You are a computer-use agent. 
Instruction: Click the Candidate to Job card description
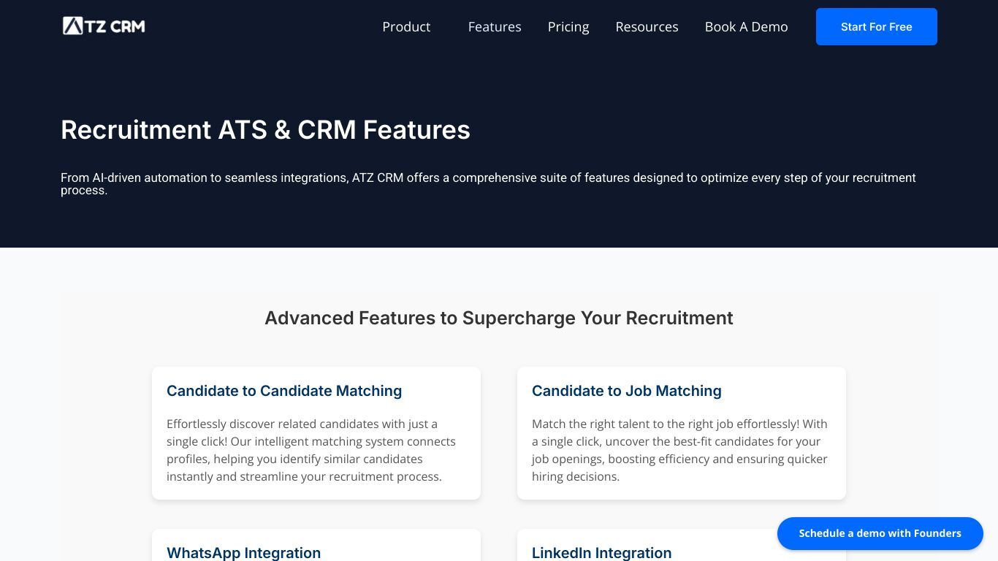click(x=680, y=450)
